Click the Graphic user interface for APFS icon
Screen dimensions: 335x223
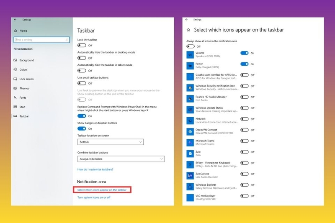(x=190, y=77)
